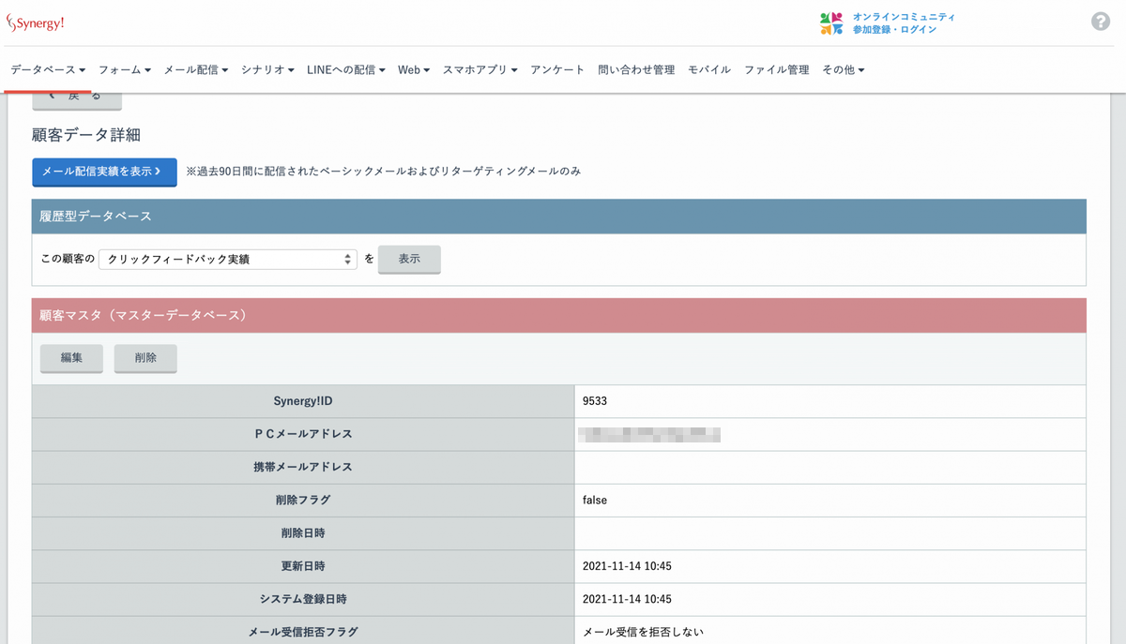Expand the フォーム menu
This screenshot has height=644, width=1126.
(121, 68)
